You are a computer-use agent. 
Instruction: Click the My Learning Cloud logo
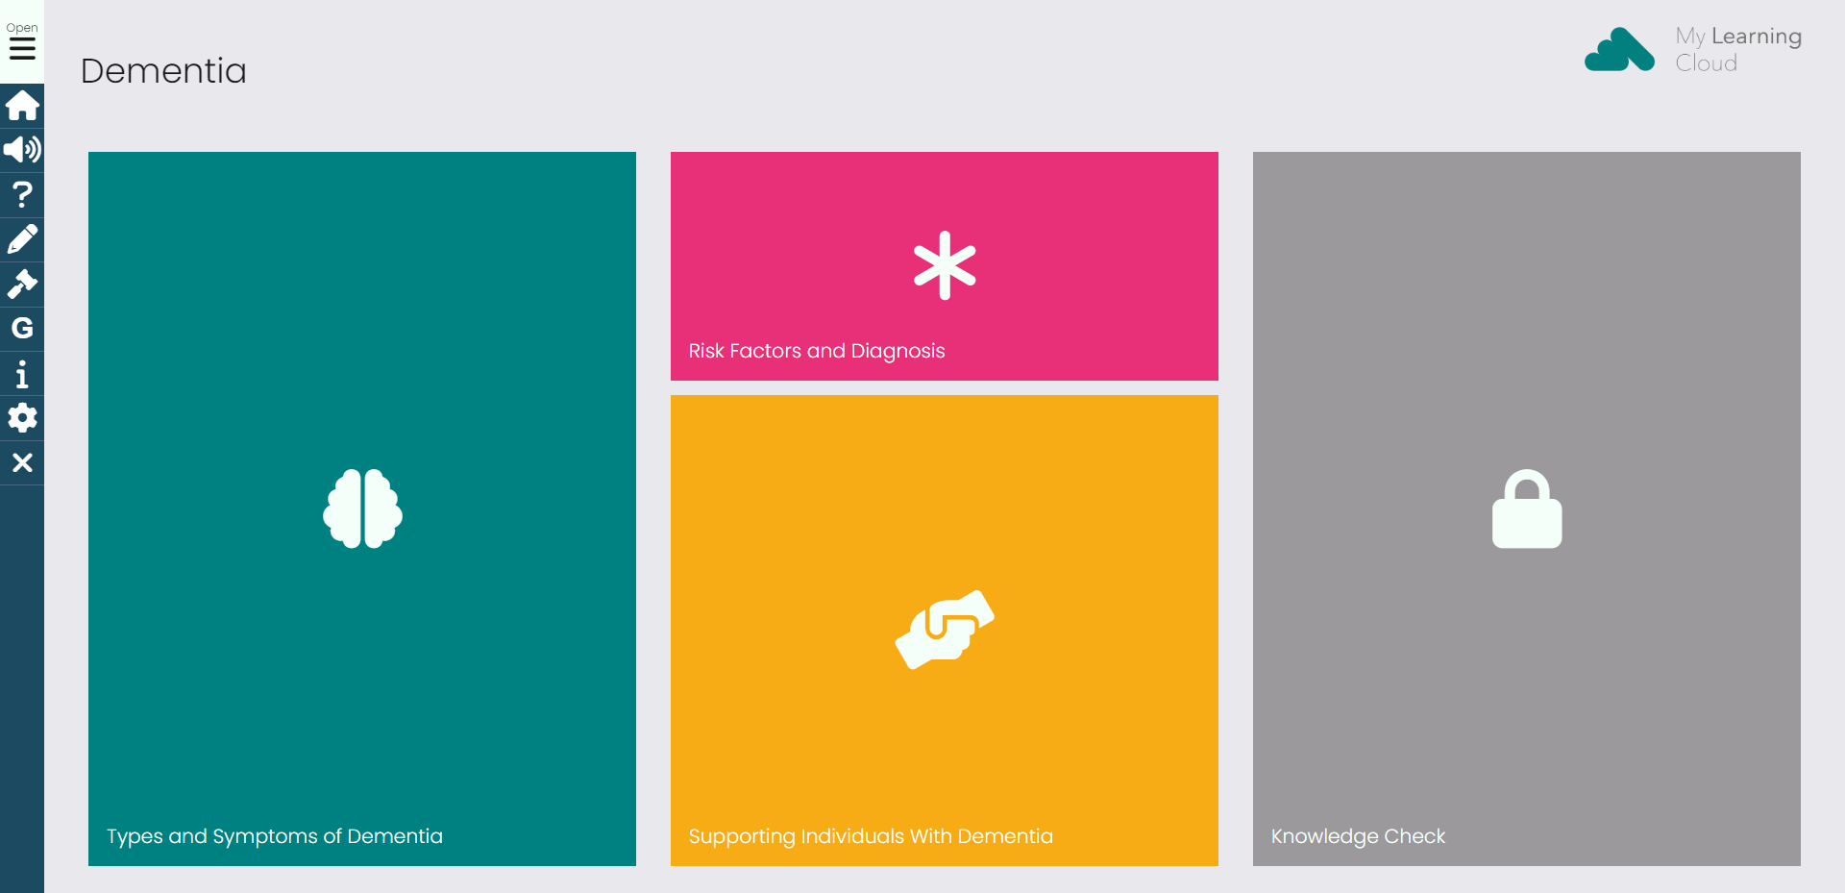(x=1693, y=49)
